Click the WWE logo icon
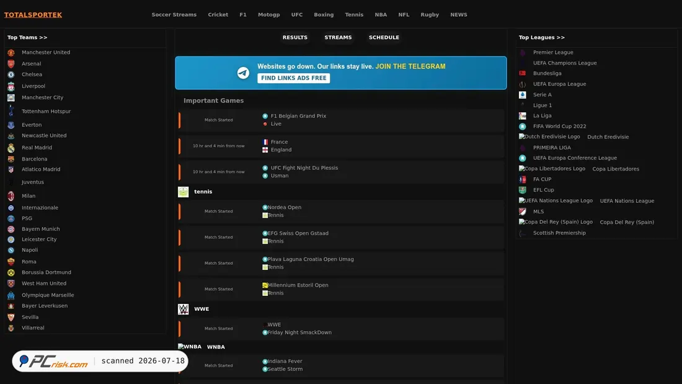 183,309
